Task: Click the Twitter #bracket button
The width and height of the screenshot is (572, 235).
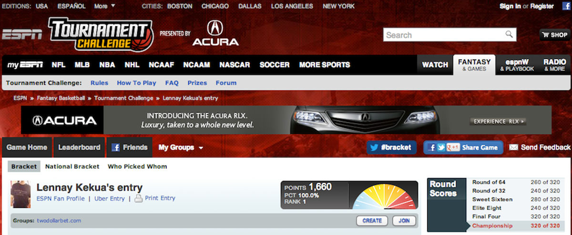Action: [392, 147]
